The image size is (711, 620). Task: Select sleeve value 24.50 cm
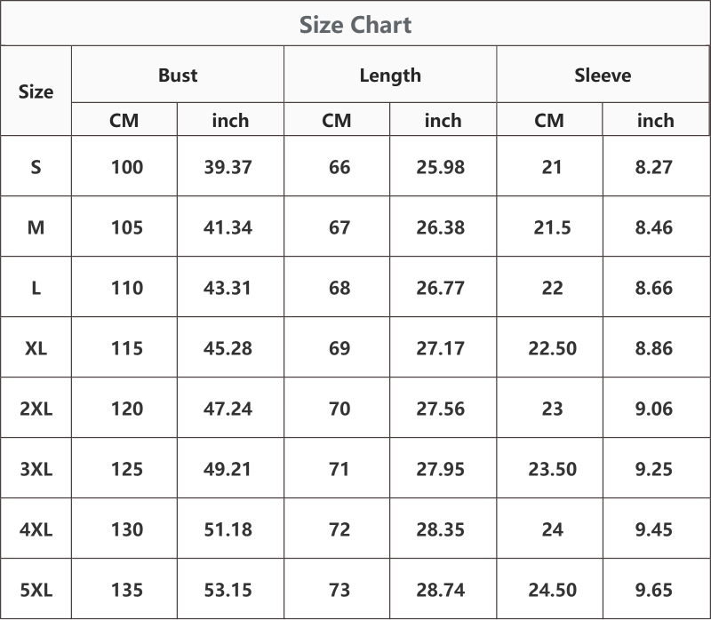coord(552,590)
